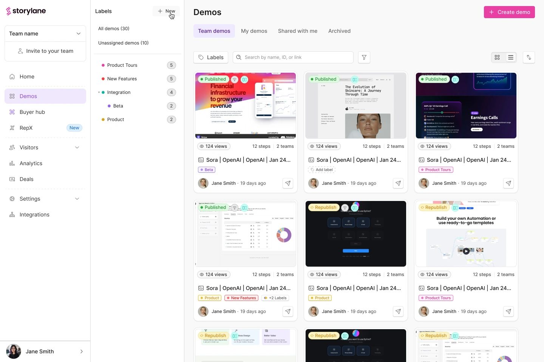Click Published status on Financial infrastructure demo

click(213, 79)
